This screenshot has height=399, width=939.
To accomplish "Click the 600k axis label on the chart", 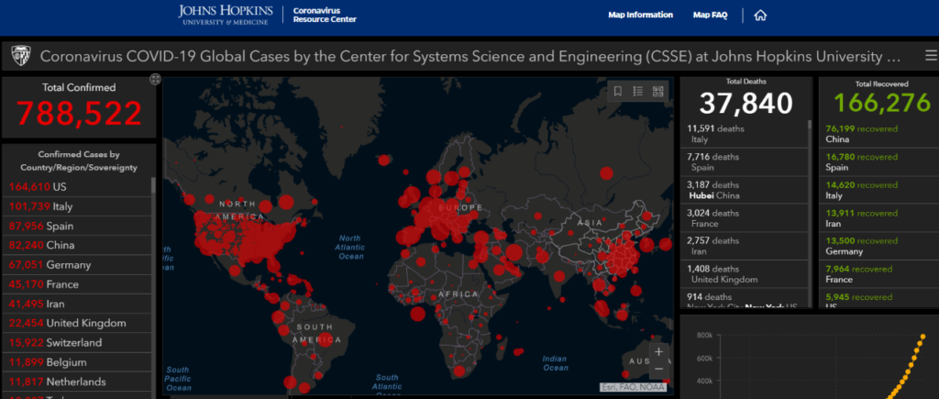I will click(704, 359).
